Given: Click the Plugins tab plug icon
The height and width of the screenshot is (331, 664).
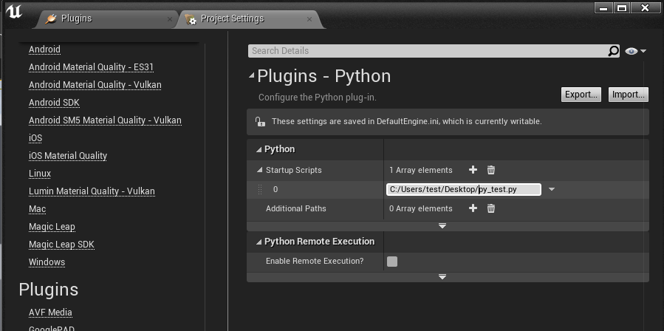Looking at the screenshot, I should (51, 19).
